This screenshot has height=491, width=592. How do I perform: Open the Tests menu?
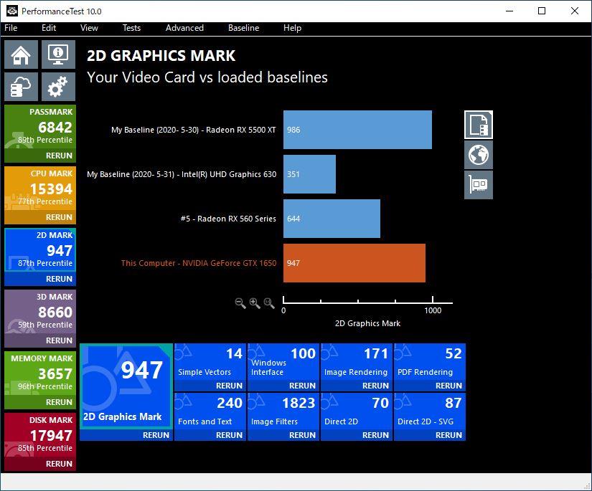click(131, 28)
